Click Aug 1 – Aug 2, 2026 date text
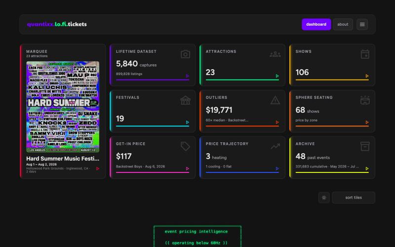Viewport: 395px width, 247px height. coord(41,165)
